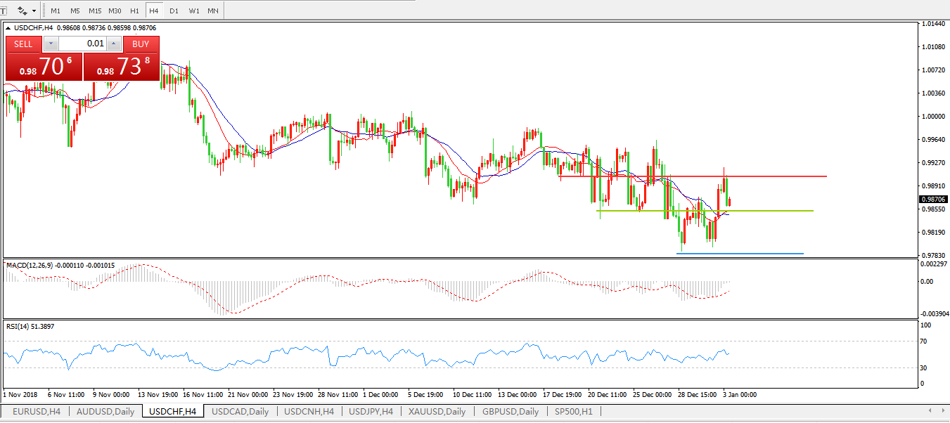Click the arrows/objects tool icon in toolbar
Screen dimensions: 950x423
pyautogui.click(x=23, y=11)
